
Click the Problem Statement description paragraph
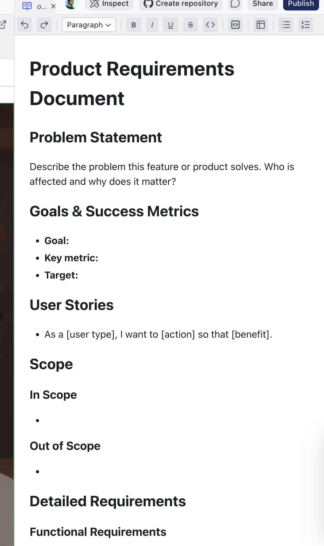(x=162, y=174)
